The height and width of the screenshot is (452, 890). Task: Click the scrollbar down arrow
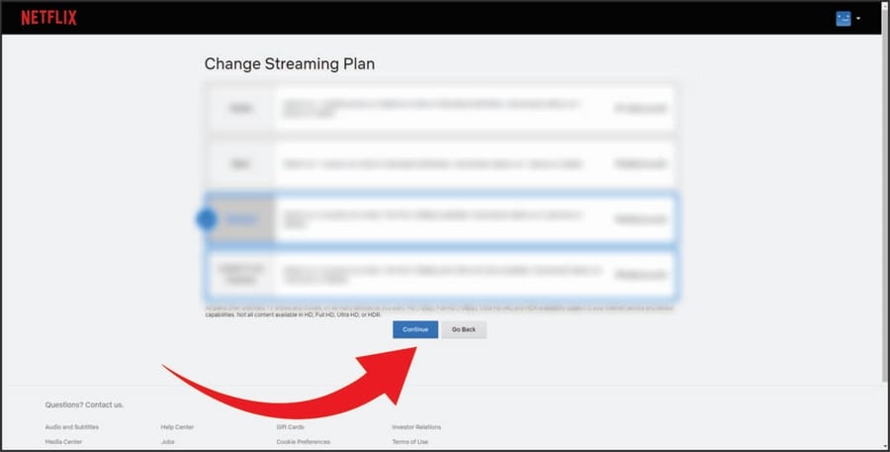(x=883, y=444)
